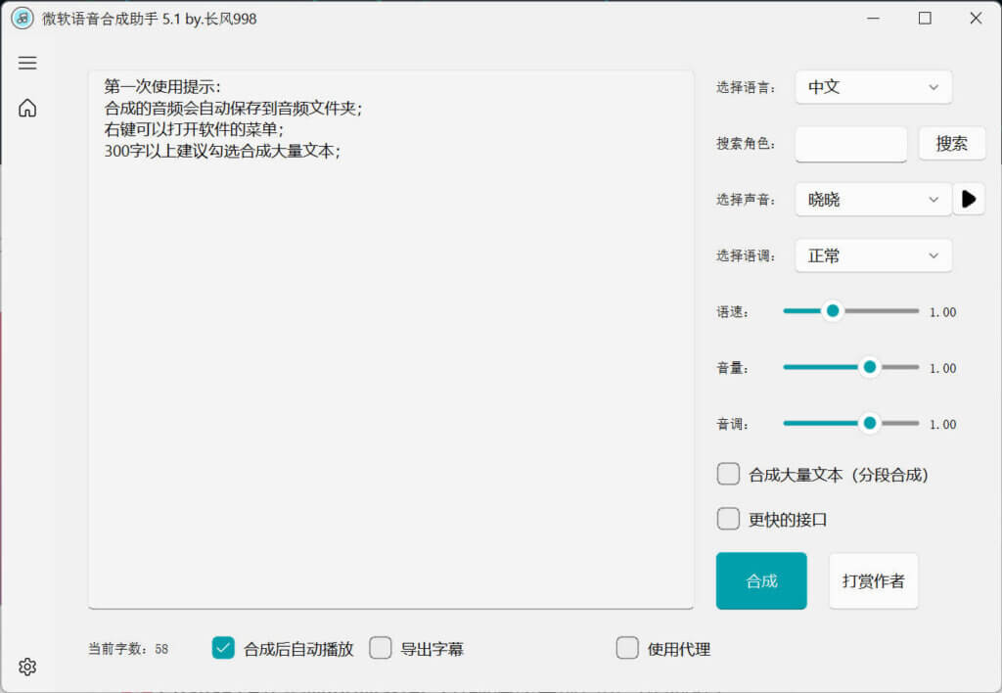Screen dimensions: 1002x693
Task: Click the 1.00 value beside 音量
Action: click(942, 368)
